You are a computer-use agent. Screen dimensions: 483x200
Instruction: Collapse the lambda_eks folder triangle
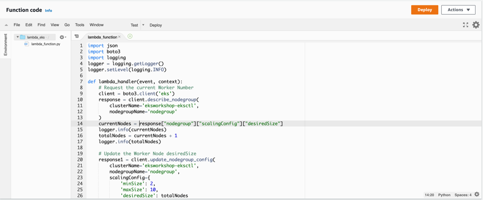(x=18, y=37)
